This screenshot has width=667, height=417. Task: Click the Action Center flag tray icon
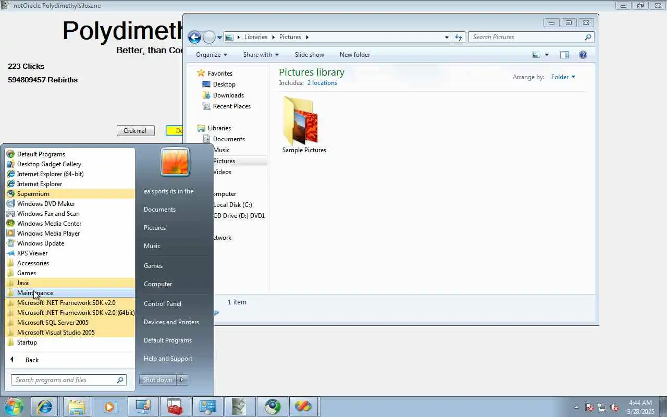coord(589,407)
